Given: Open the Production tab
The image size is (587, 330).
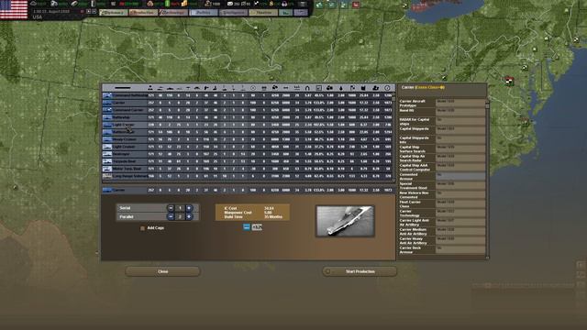Looking at the screenshot, I should tap(143, 12).
